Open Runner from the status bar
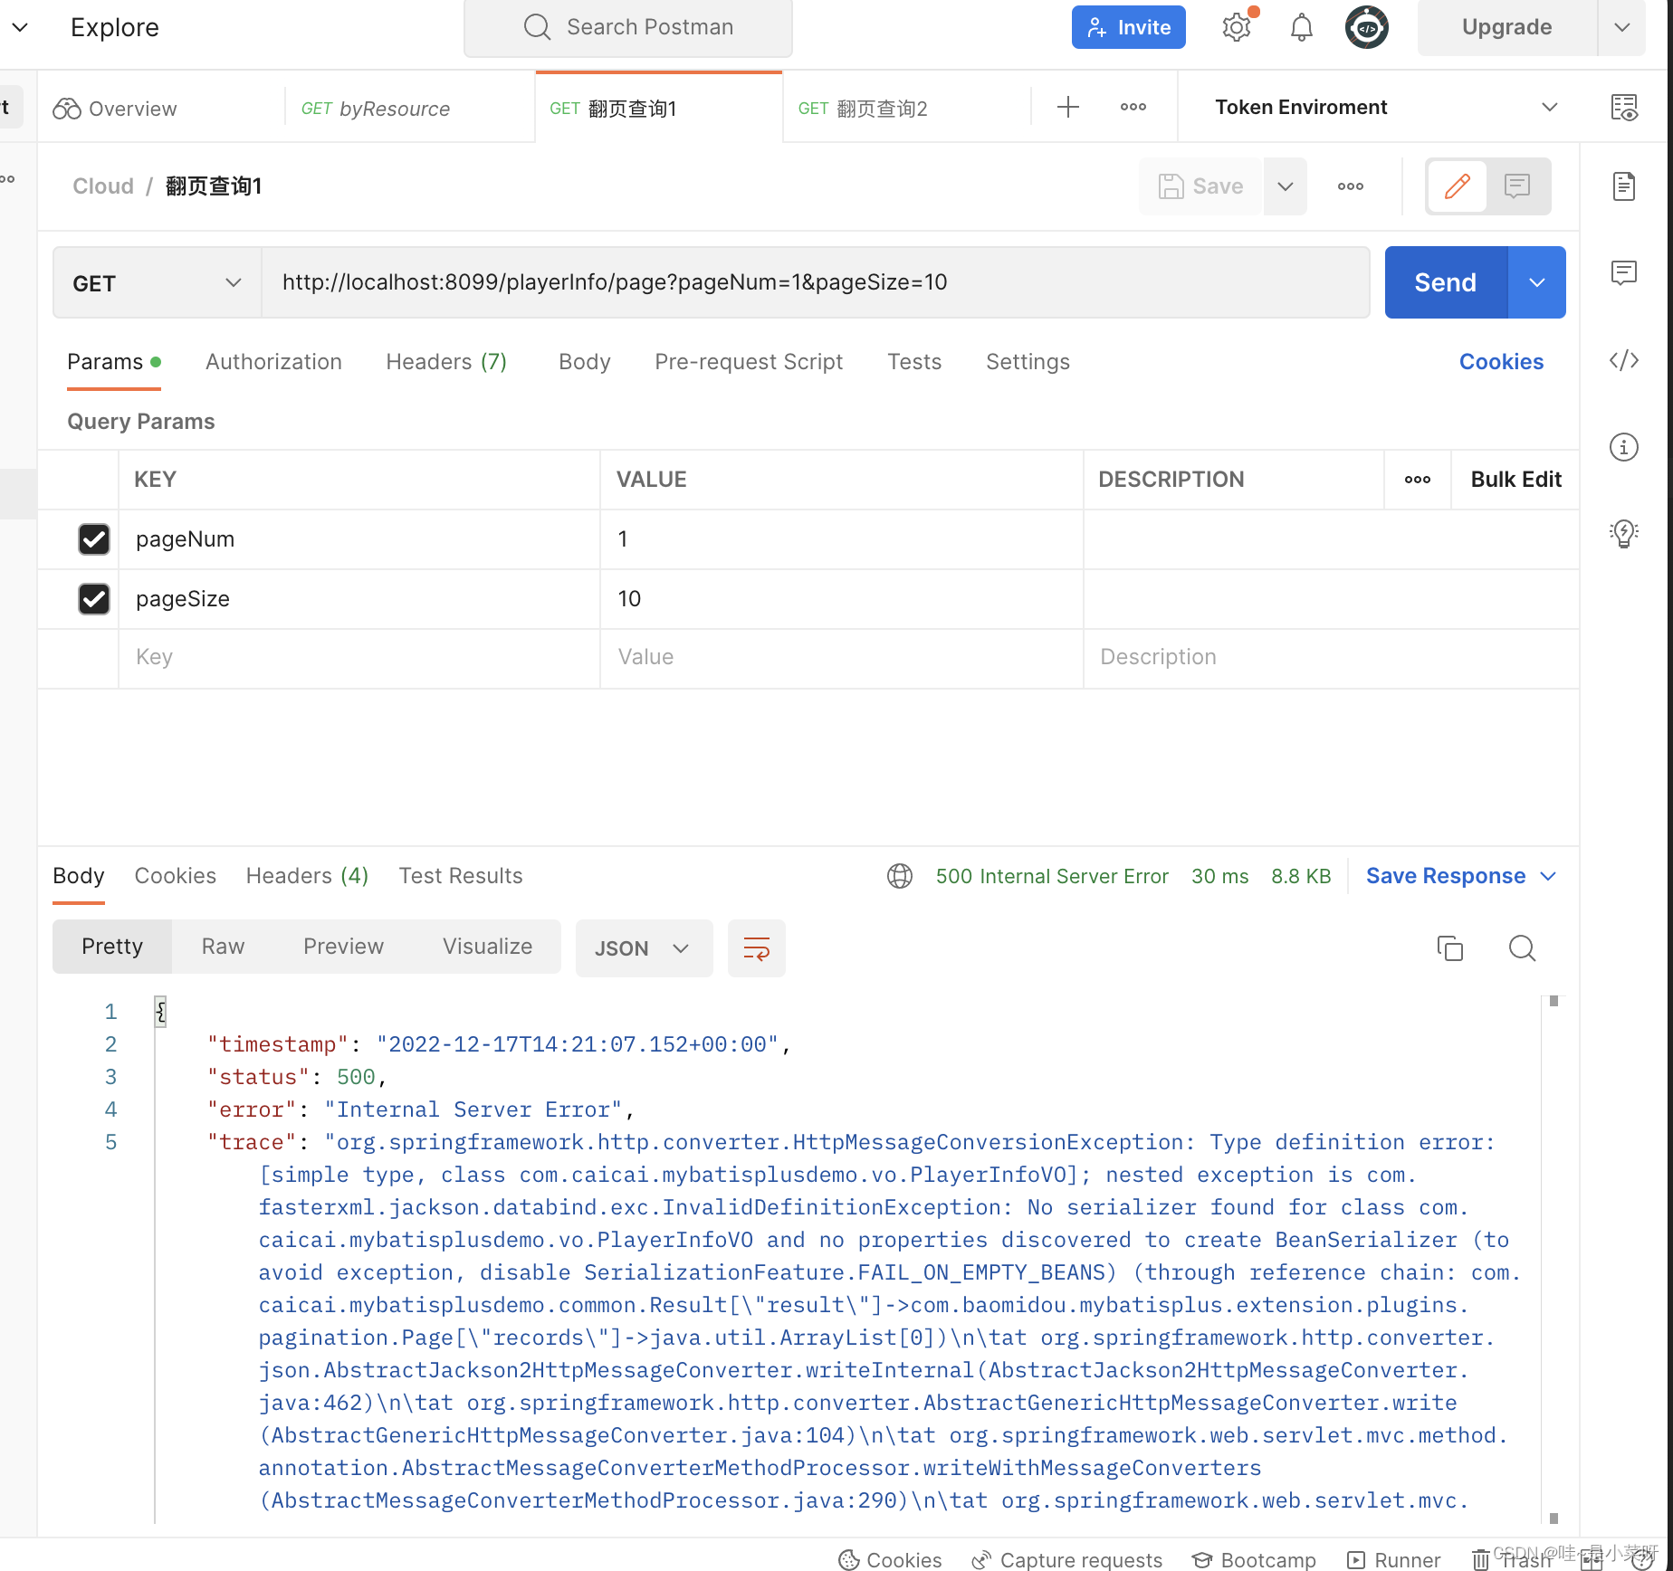Viewport: 1673px width, 1571px height. [x=1393, y=1561]
